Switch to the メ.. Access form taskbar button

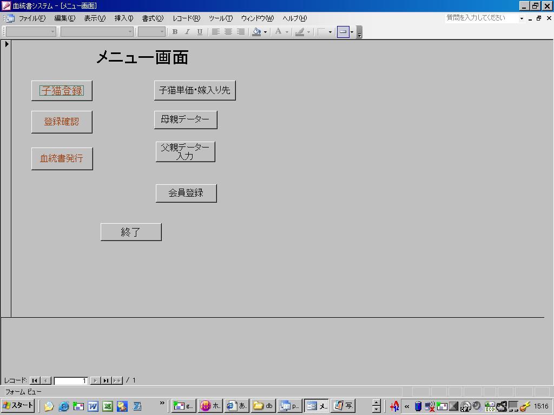click(x=316, y=406)
